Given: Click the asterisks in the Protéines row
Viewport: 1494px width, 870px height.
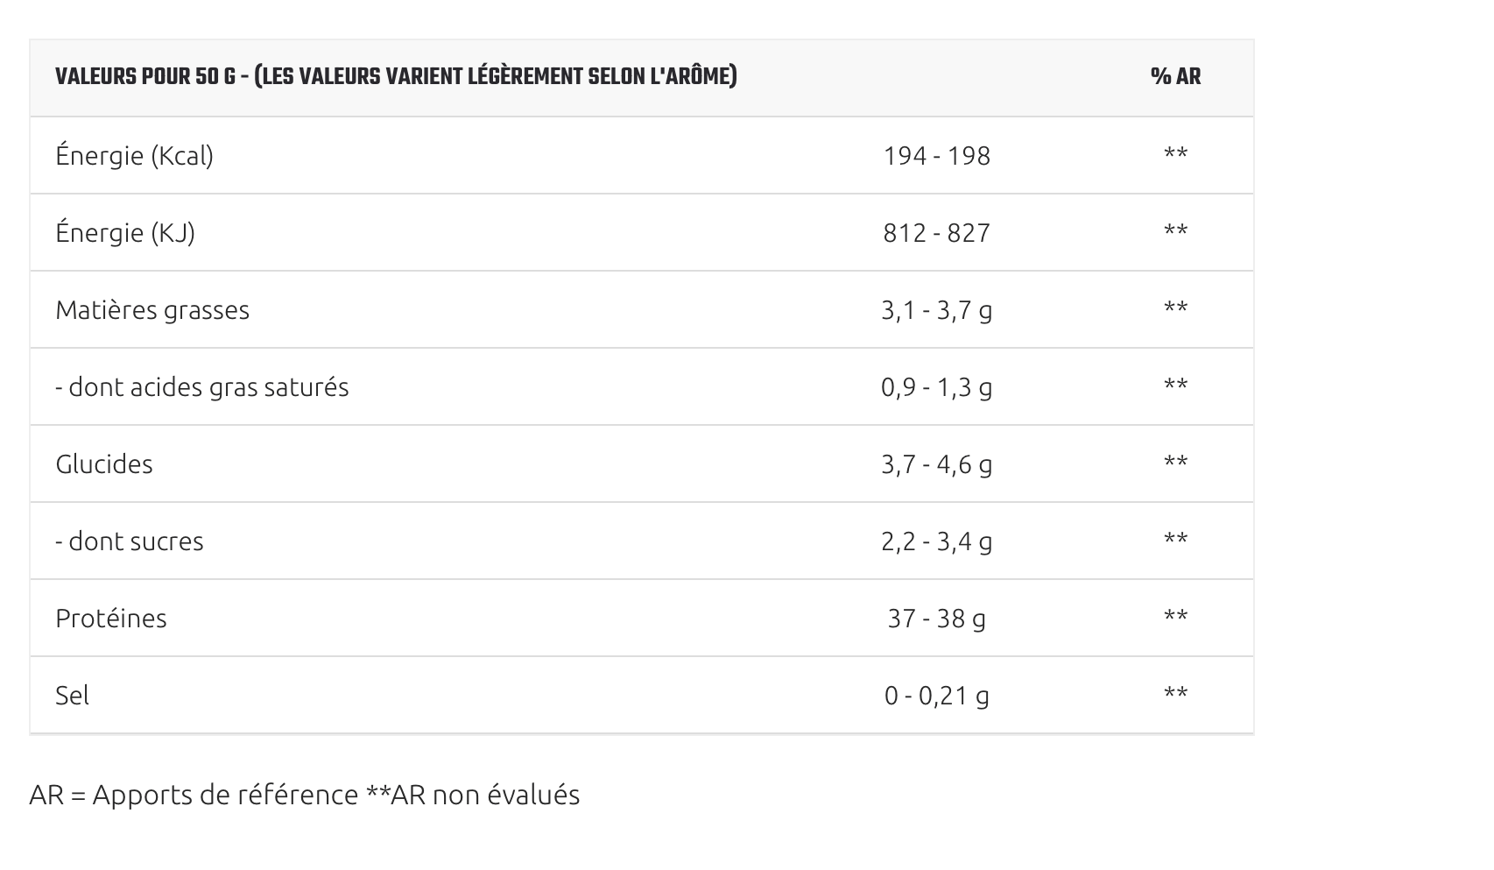Looking at the screenshot, I should pyautogui.click(x=1175, y=617).
